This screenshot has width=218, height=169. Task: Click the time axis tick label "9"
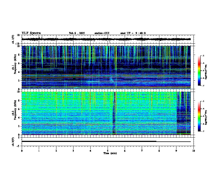click(176, 151)
